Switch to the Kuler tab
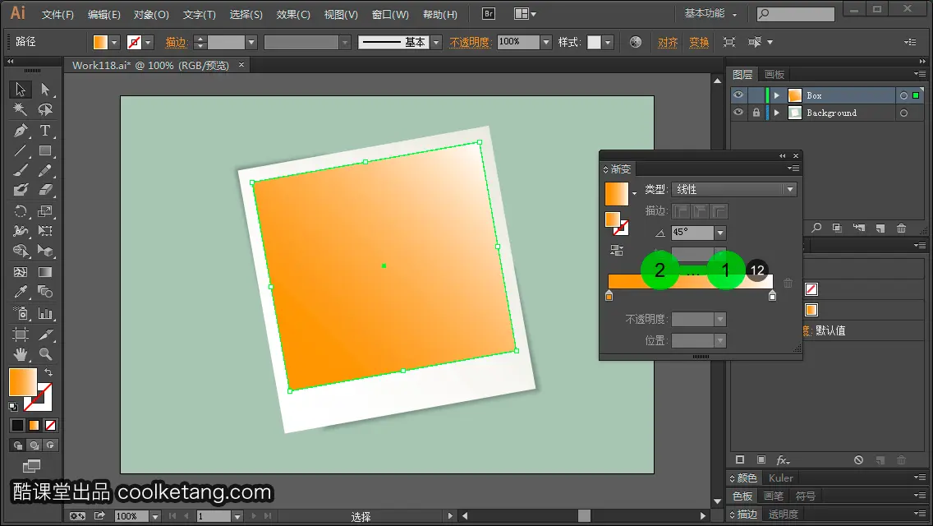Image resolution: width=933 pixels, height=526 pixels. [x=781, y=478]
